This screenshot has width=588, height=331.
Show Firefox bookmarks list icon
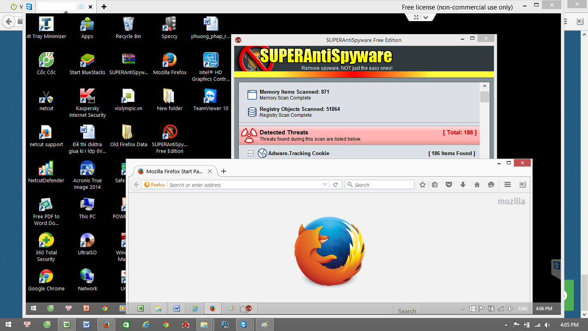435,184
